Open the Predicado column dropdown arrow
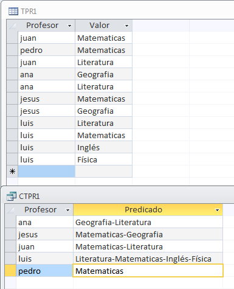Image resolution: width=234 pixels, height=289 pixels. [217, 210]
